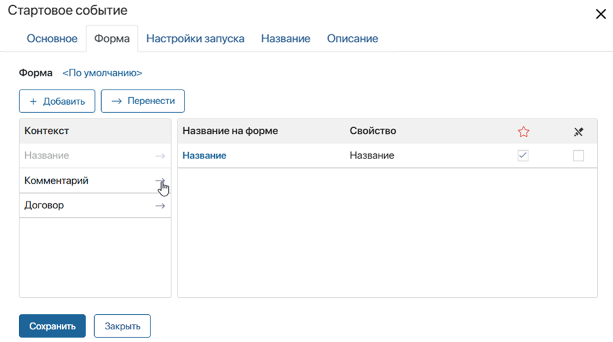Click the Название на форме header
The image size is (613, 342).
click(230, 131)
